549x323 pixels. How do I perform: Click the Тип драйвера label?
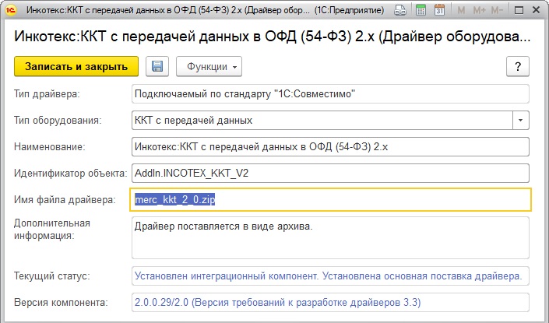click(x=47, y=93)
